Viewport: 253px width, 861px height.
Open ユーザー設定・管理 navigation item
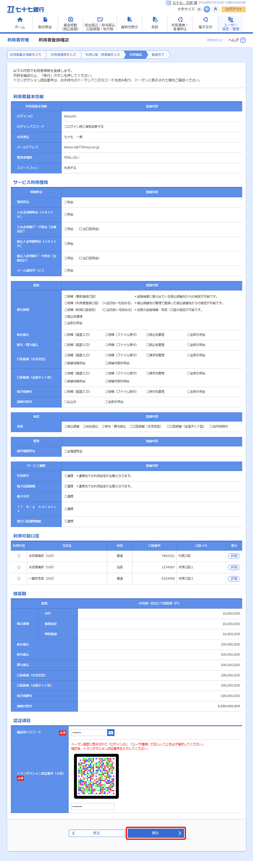(x=231, y=23)
